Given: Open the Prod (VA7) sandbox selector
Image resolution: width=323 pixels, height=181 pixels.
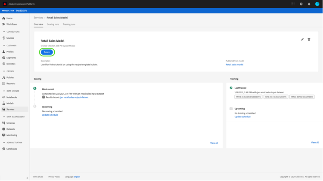Looking at the screenshot, I should coord(22,11).
